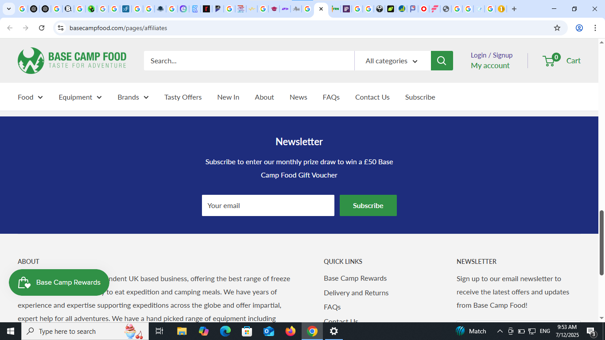Open Settings gear in taskbar
Image resolution: width=605 pixels, height=340 pixels.
[334, 331]
